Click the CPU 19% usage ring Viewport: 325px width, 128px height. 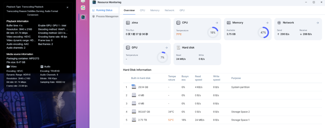click(x=213, y=33)
